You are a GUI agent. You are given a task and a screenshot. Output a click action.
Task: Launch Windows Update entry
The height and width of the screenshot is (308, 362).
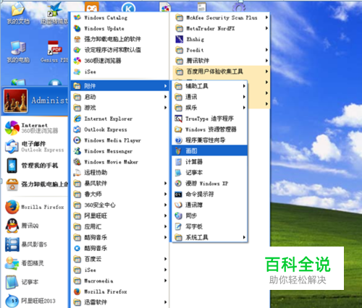(120, 28)
